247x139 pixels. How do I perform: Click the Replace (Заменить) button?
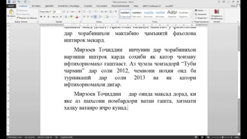[201, 14]
